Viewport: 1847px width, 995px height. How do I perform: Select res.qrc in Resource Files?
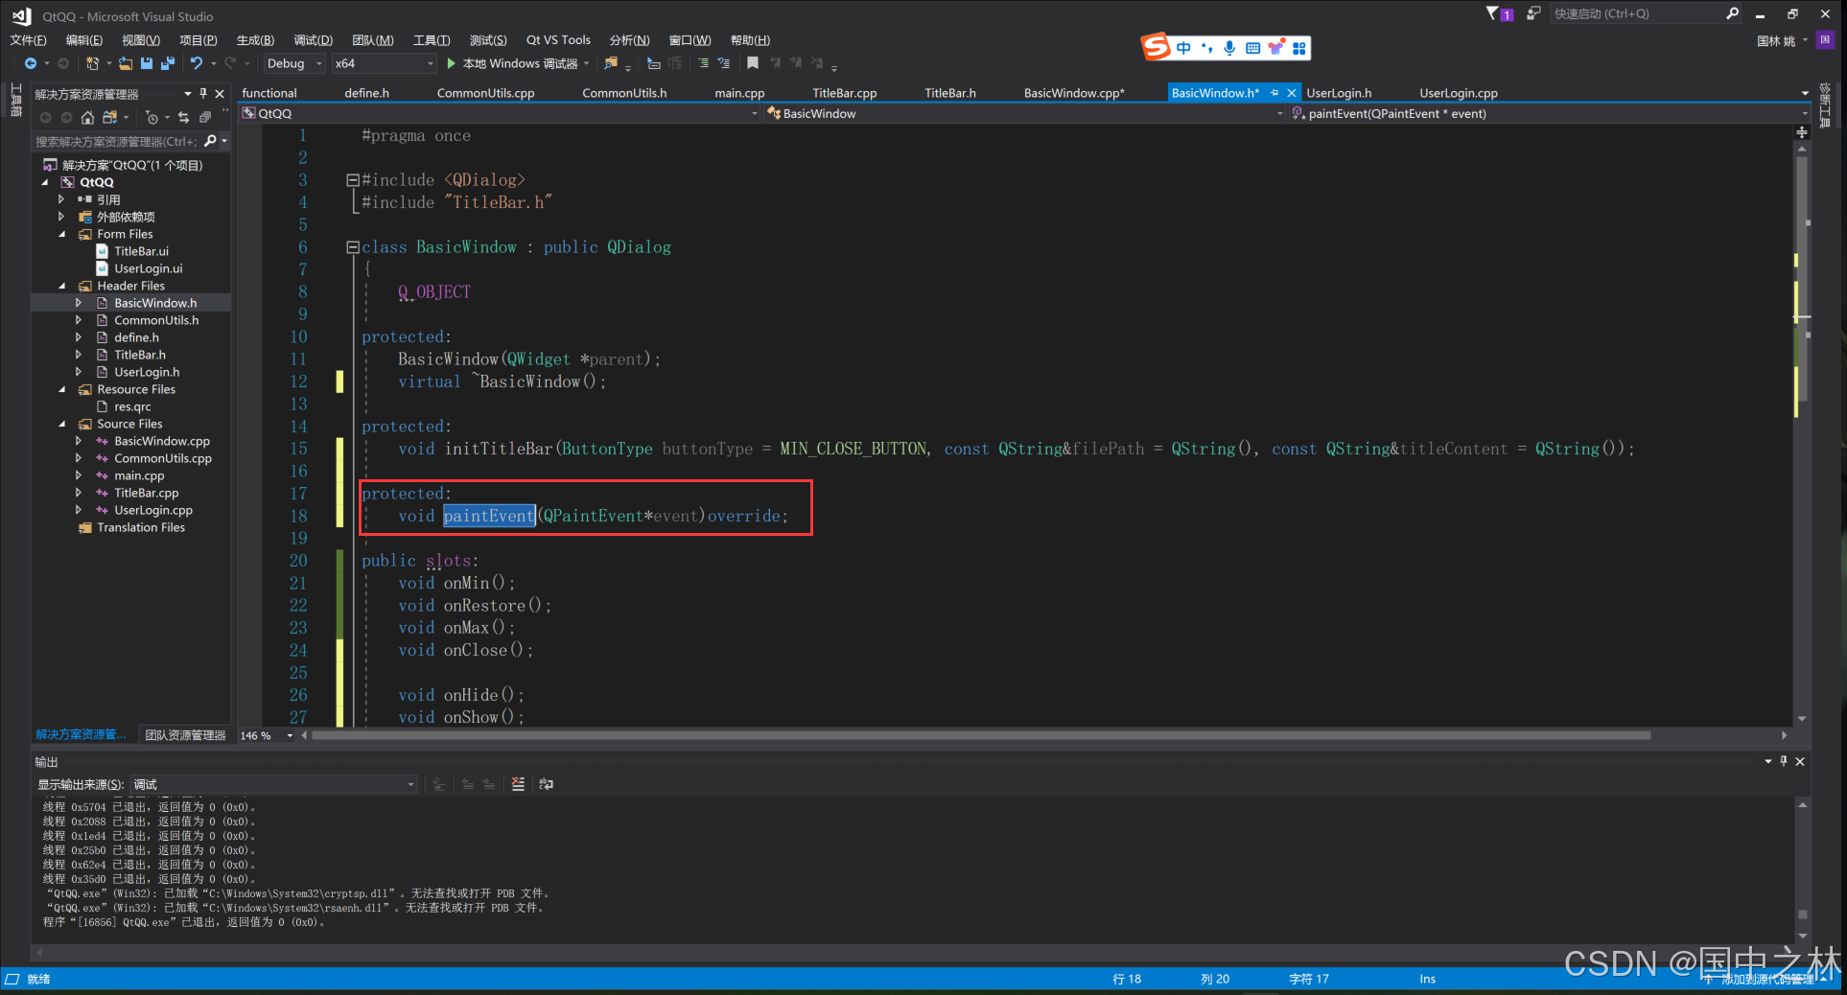(132, 406)
